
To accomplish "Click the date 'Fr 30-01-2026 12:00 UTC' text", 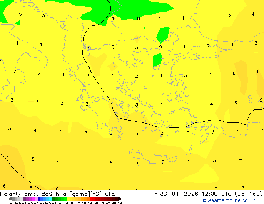I will [192, 194].
